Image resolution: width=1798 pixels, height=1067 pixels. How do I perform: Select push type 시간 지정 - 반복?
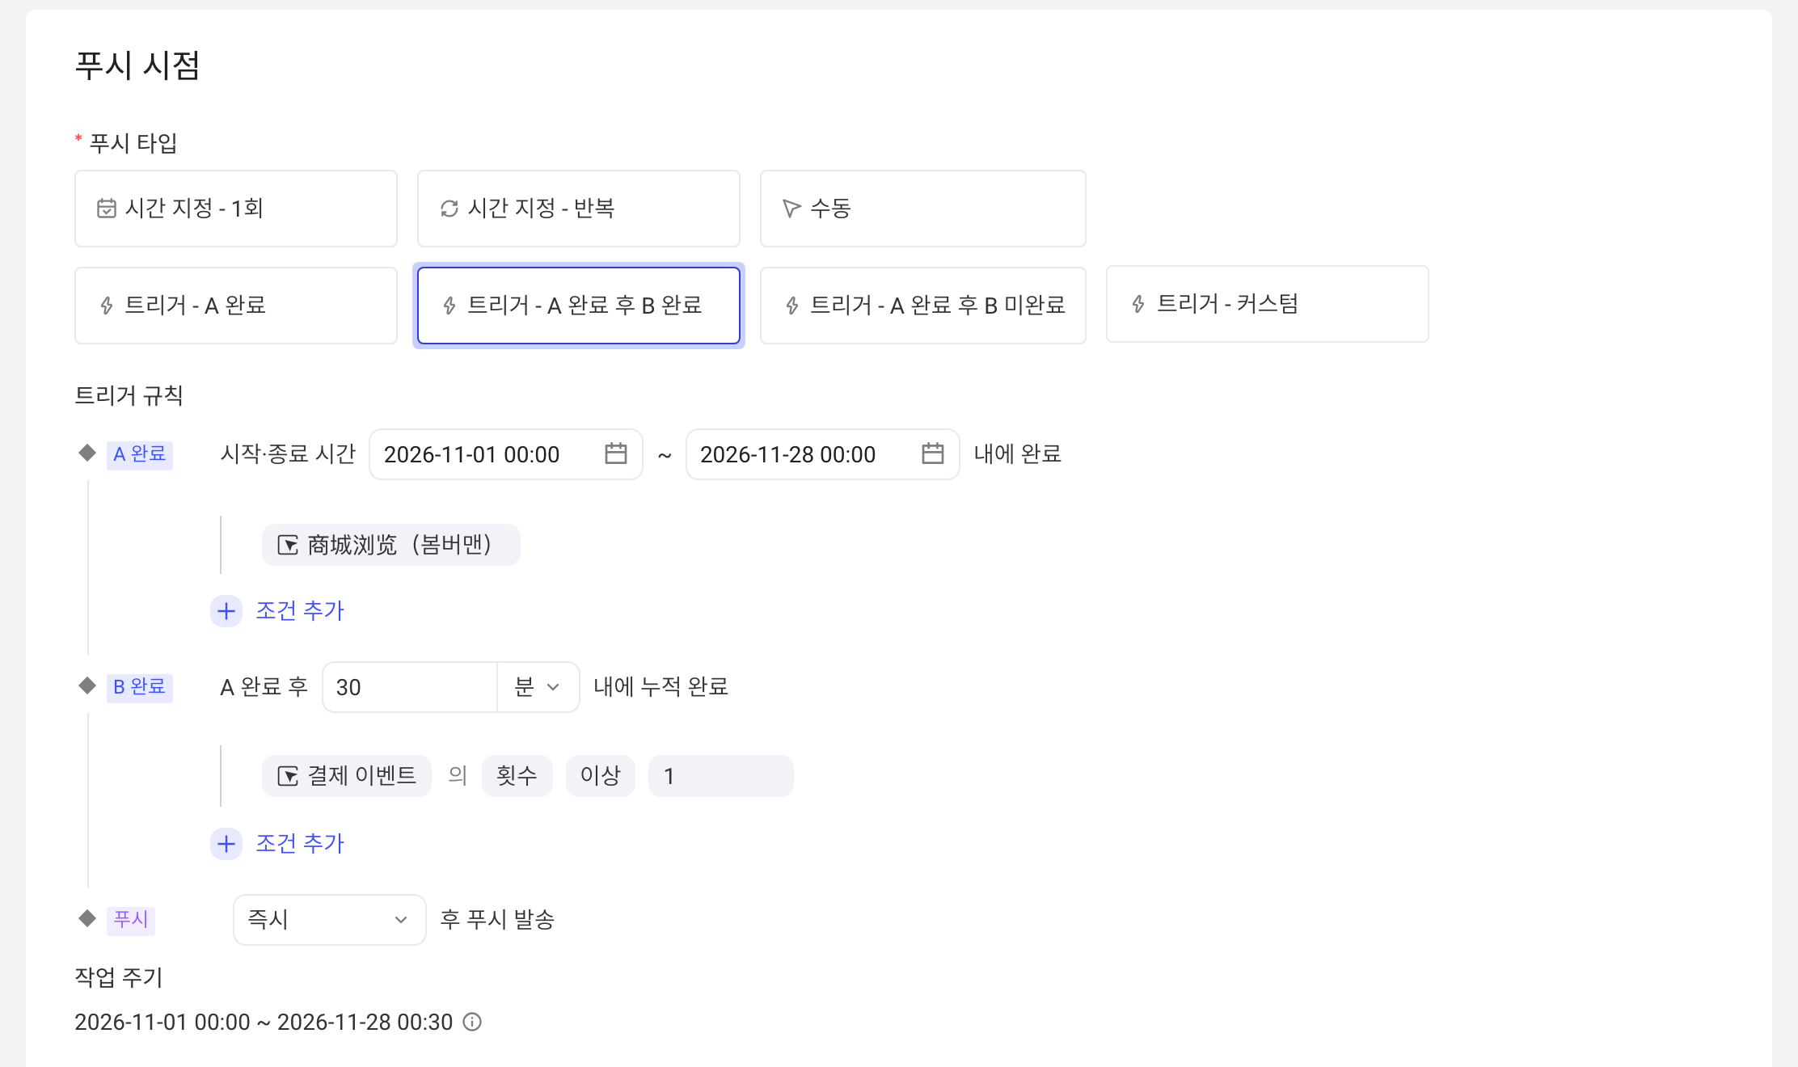pos(579,209)
